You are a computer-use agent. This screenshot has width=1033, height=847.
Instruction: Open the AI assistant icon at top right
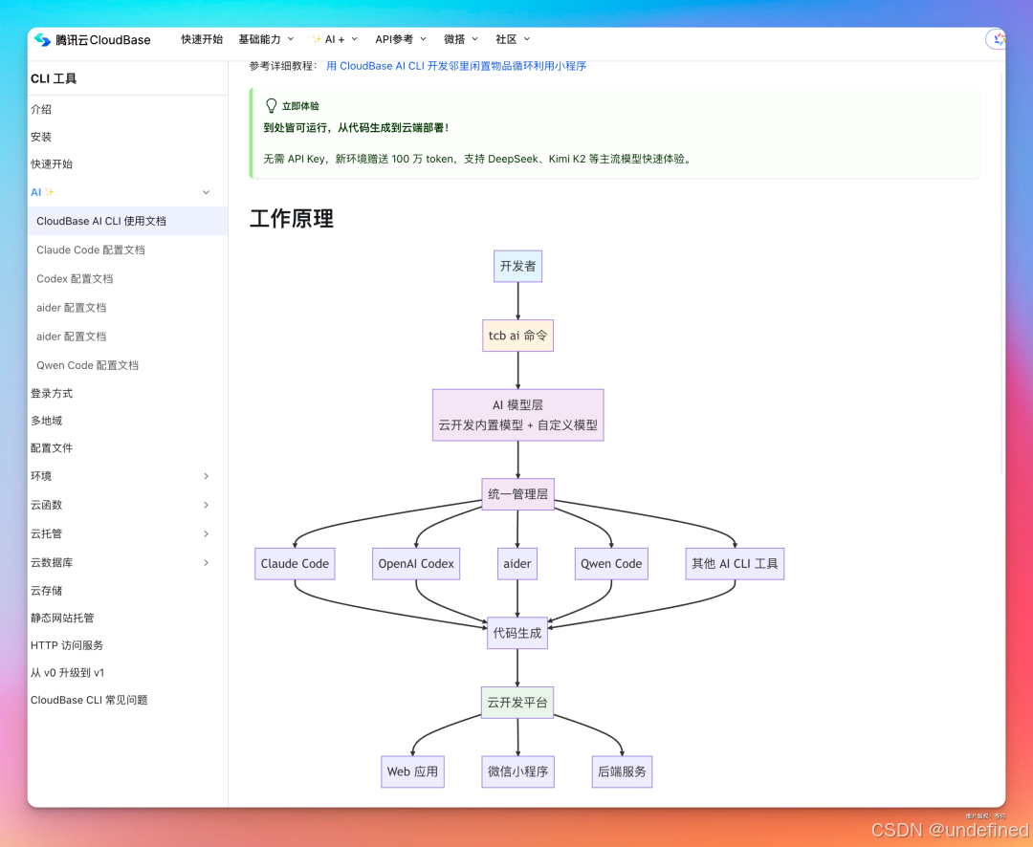point(998,39)
